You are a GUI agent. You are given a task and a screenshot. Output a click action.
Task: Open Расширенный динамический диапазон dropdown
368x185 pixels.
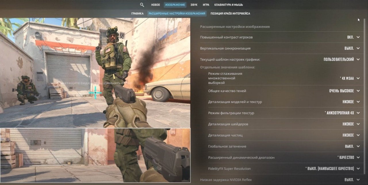[348, 157]
